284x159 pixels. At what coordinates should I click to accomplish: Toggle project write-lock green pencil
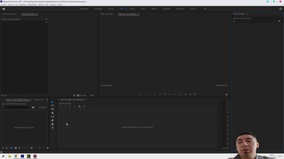coord(3,148)
